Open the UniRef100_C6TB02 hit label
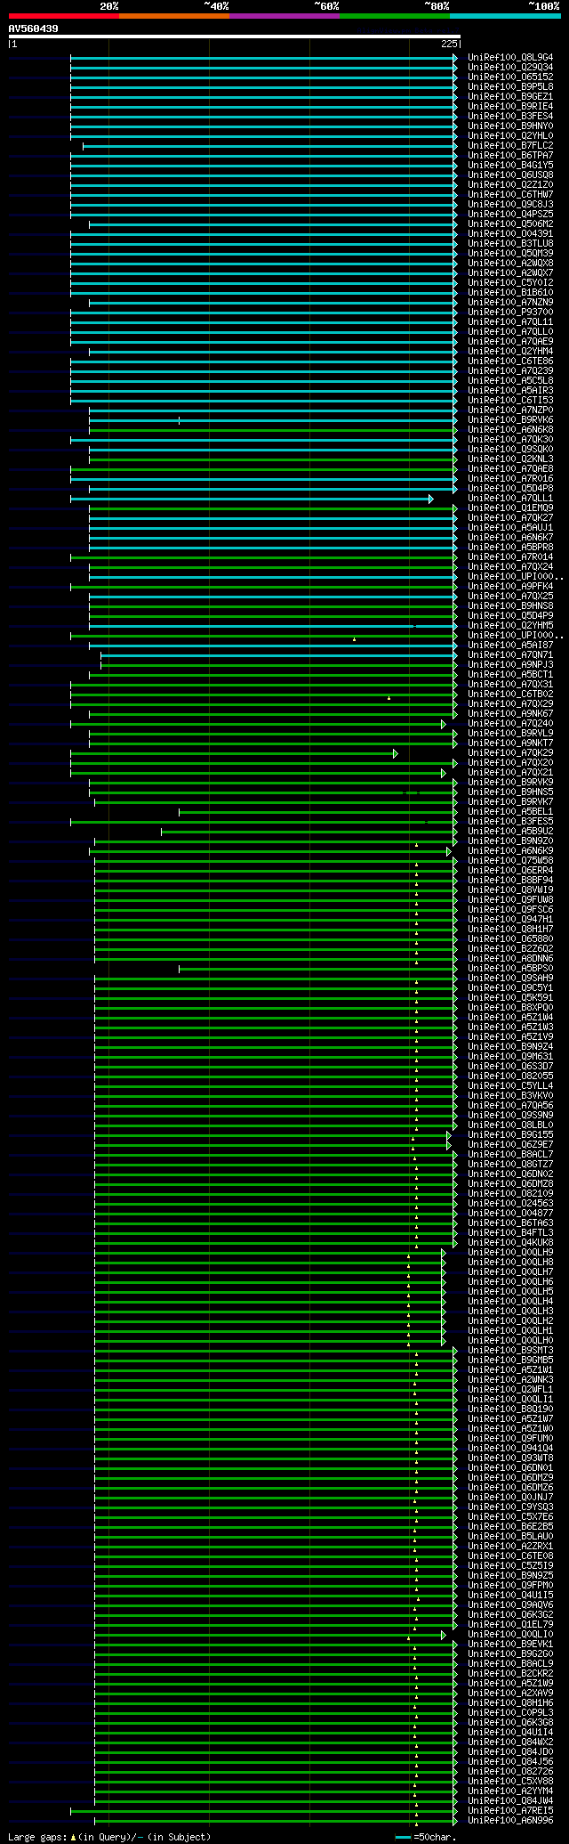The height and width of the screenshot is (1844, 569). click(x=510, y=695)
